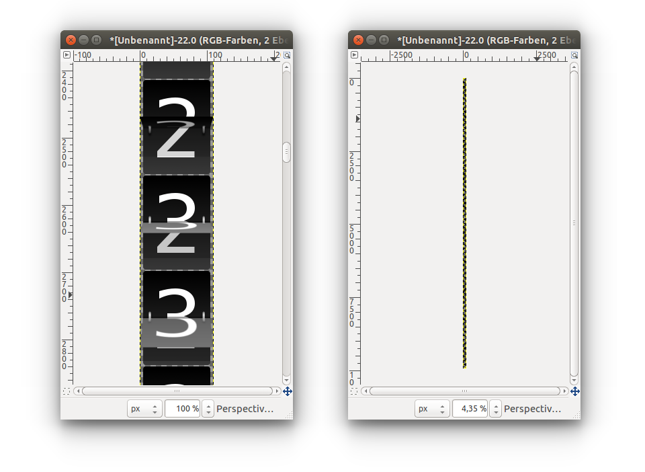
Task: Click the navigation cross icon in the left window
Action: click(288, 391)
